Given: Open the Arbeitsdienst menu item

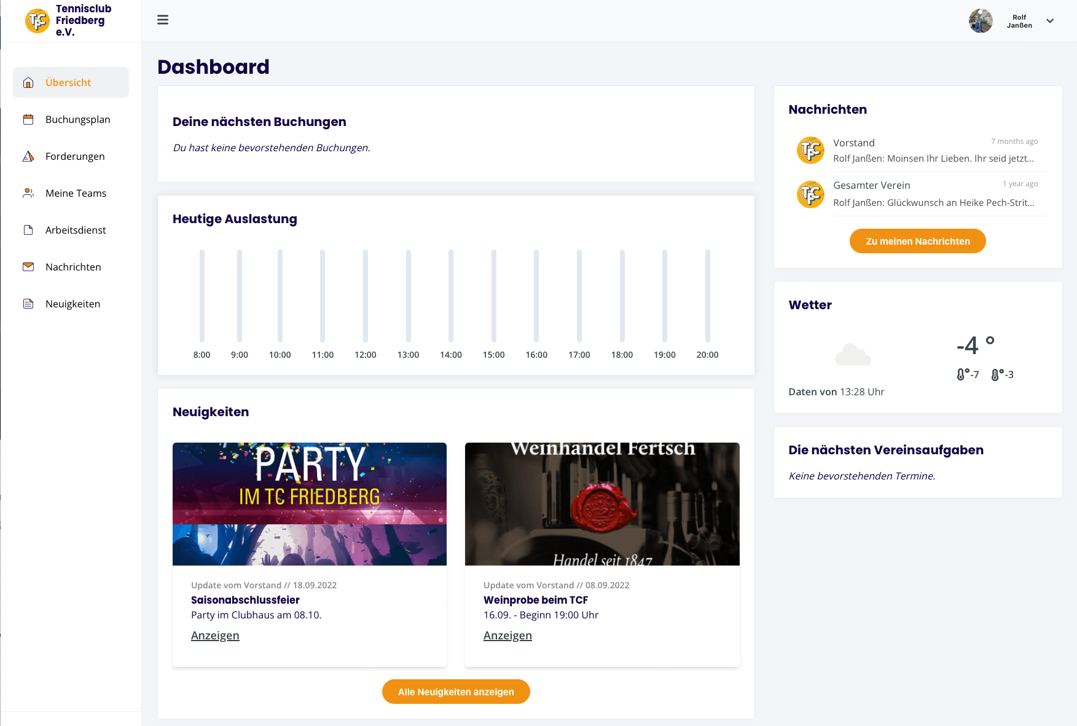Looking at the screenshot, I should 76,230.
